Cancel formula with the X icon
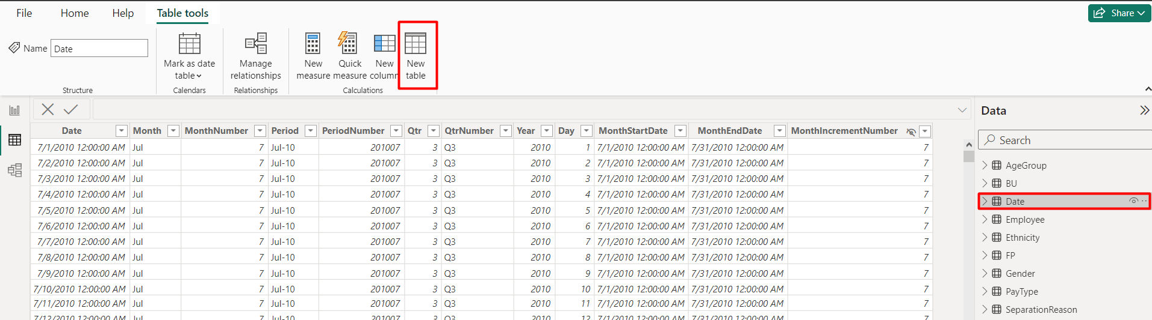Viewport: 1152px width, 320px height. click(48, 109)
